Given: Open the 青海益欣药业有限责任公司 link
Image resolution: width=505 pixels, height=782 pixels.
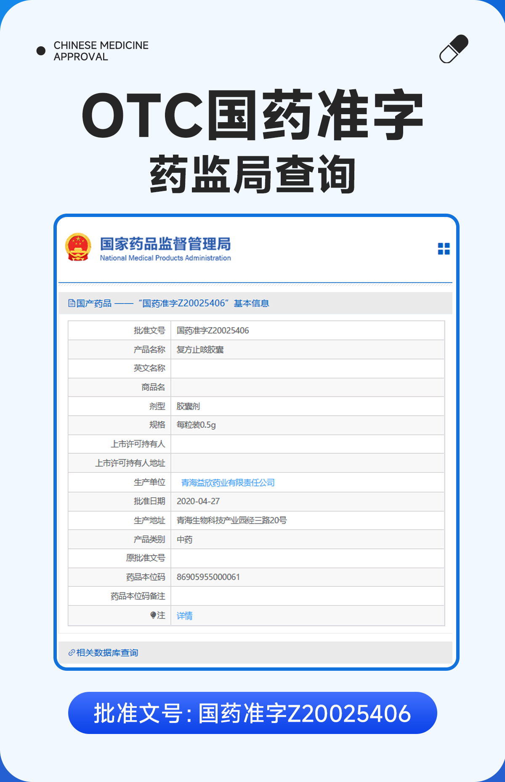Looking at the screenshot, I should pos(228,482).
